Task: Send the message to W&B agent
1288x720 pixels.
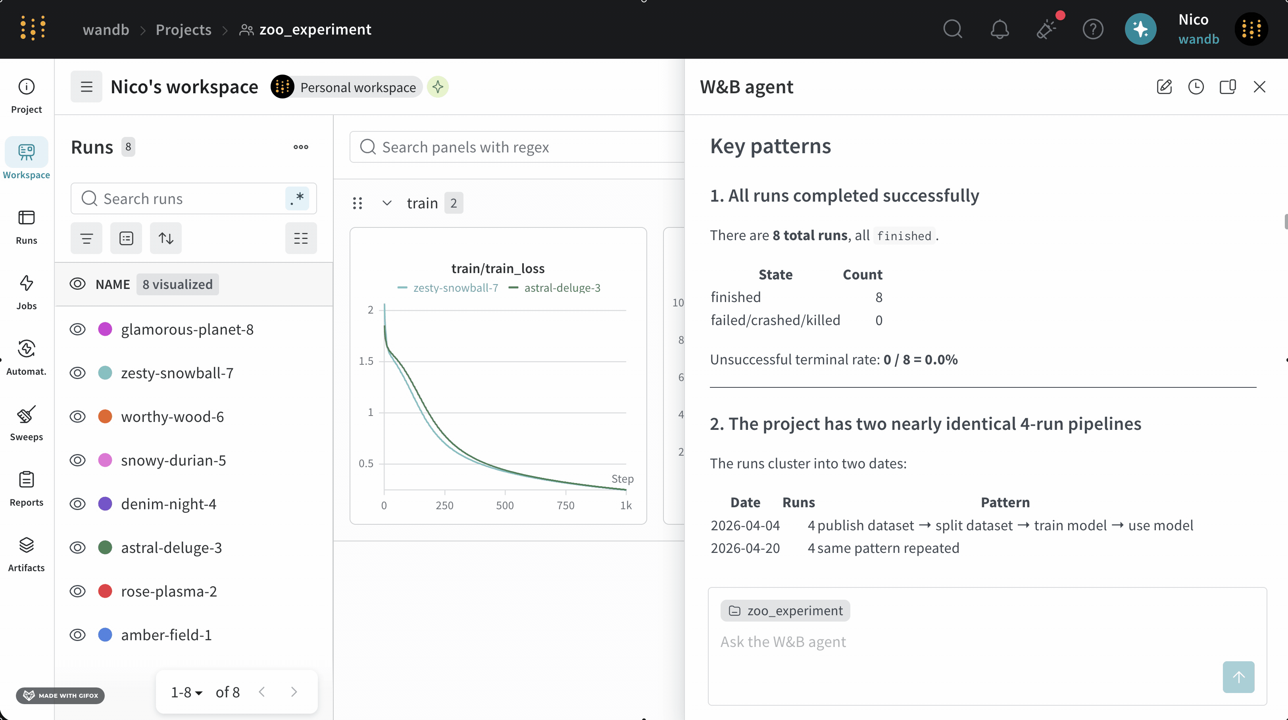Action: coord(1238,677)
